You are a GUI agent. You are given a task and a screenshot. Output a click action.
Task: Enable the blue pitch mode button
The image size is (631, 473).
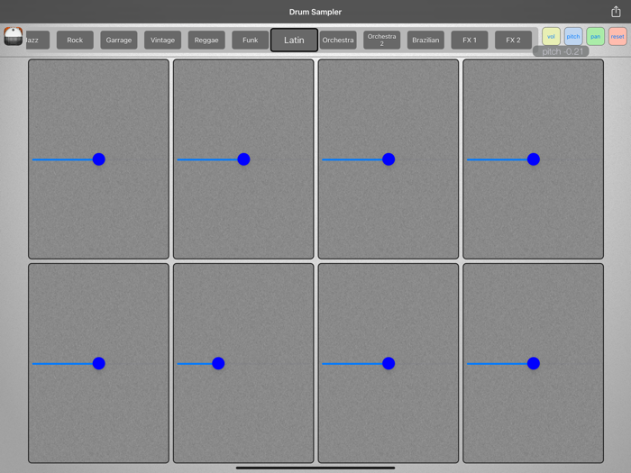click(573, 37)
